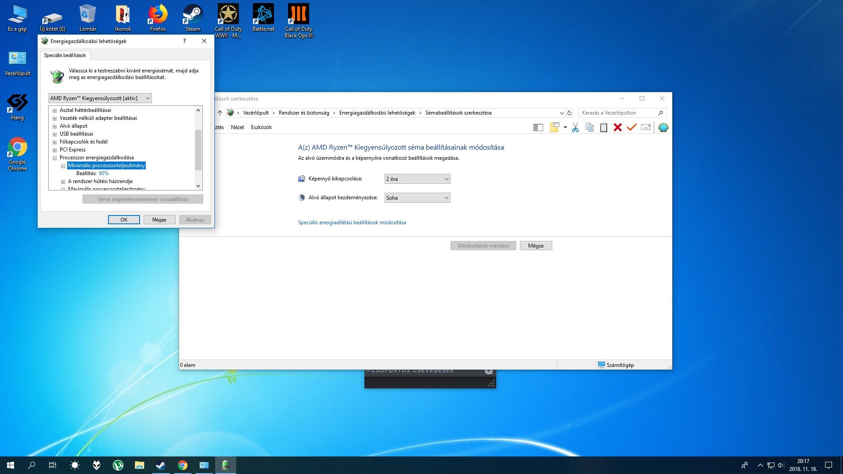Select the Speciális beállítások tab

pyautogui.click(x=65, y=55)
